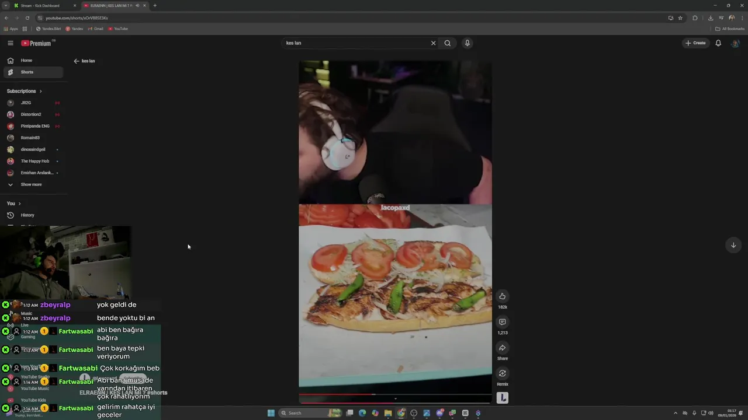The image size is (748, 420).
Task: Open the YouTube bookmark
Action: tap(118, 29)
